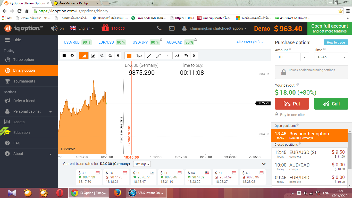Click the red Put button
This screenshot has height=198, width=352.
point(292,104)
